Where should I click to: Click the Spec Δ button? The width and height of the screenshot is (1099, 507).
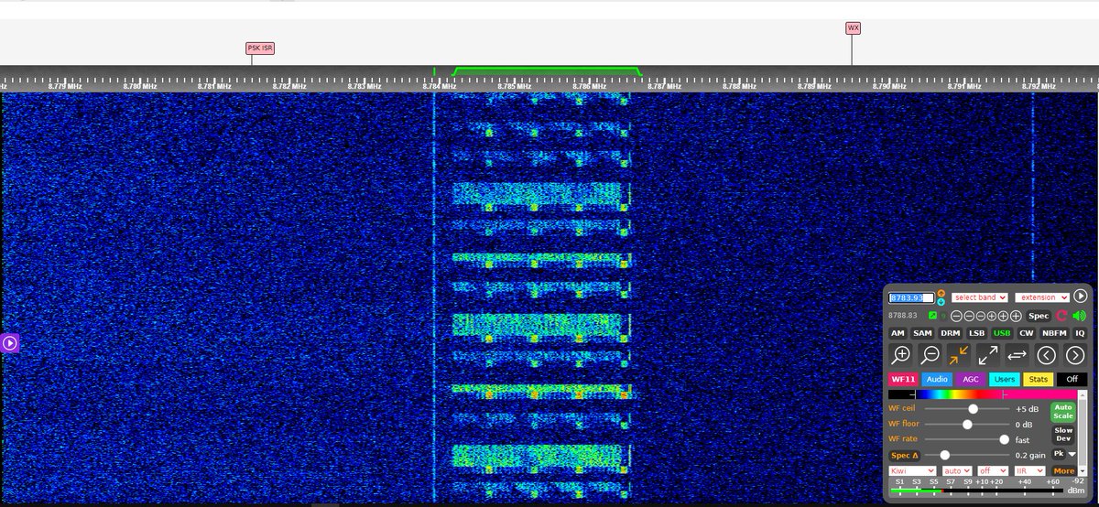point(905,456)
